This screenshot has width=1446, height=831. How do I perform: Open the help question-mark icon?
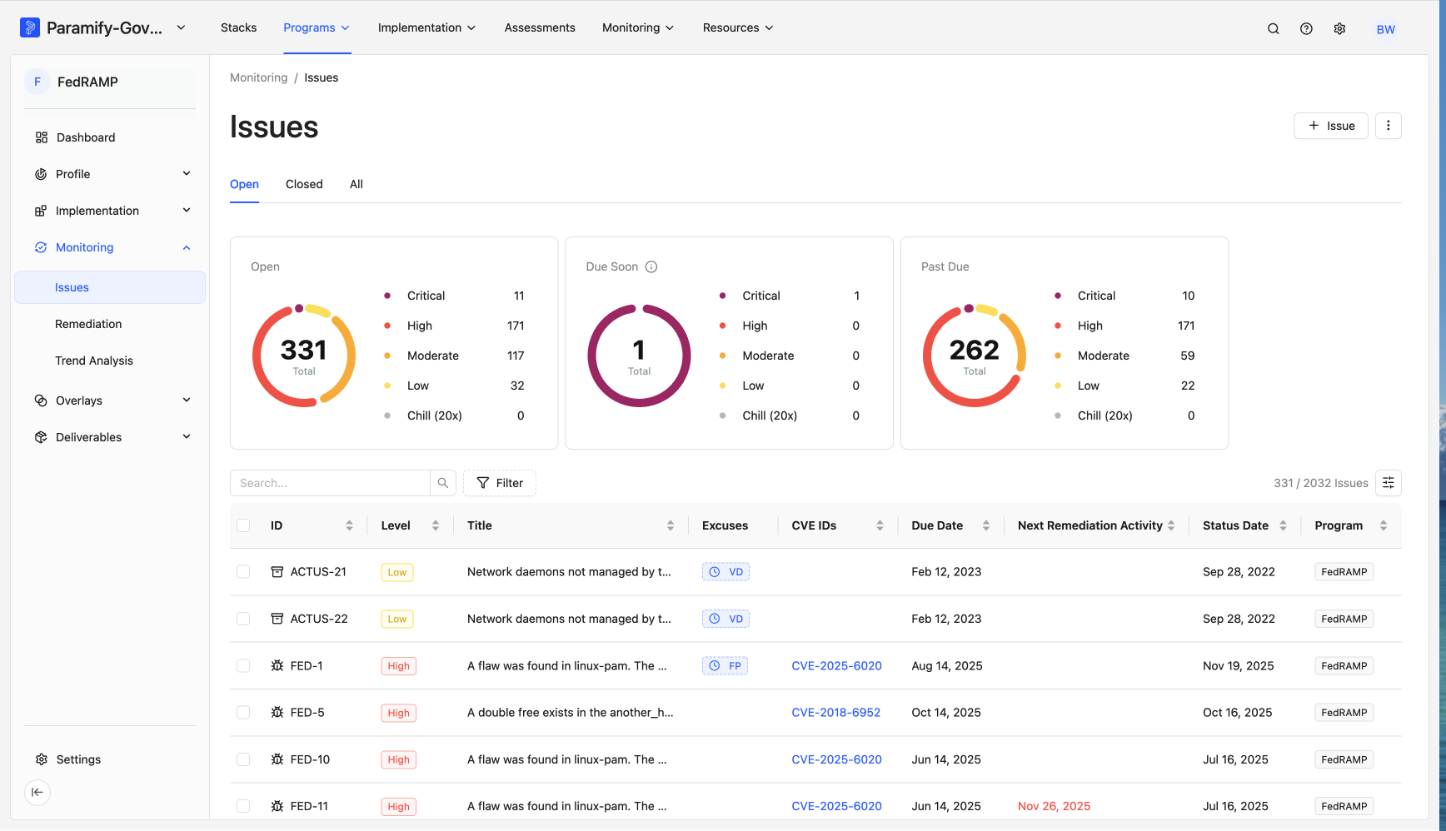tap(1306, 28)
